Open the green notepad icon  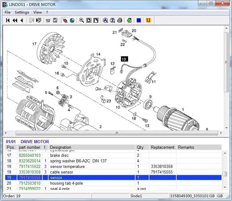coord(129,20)
